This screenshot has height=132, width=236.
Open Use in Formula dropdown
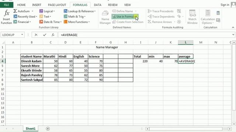click(x=125, y=16)
